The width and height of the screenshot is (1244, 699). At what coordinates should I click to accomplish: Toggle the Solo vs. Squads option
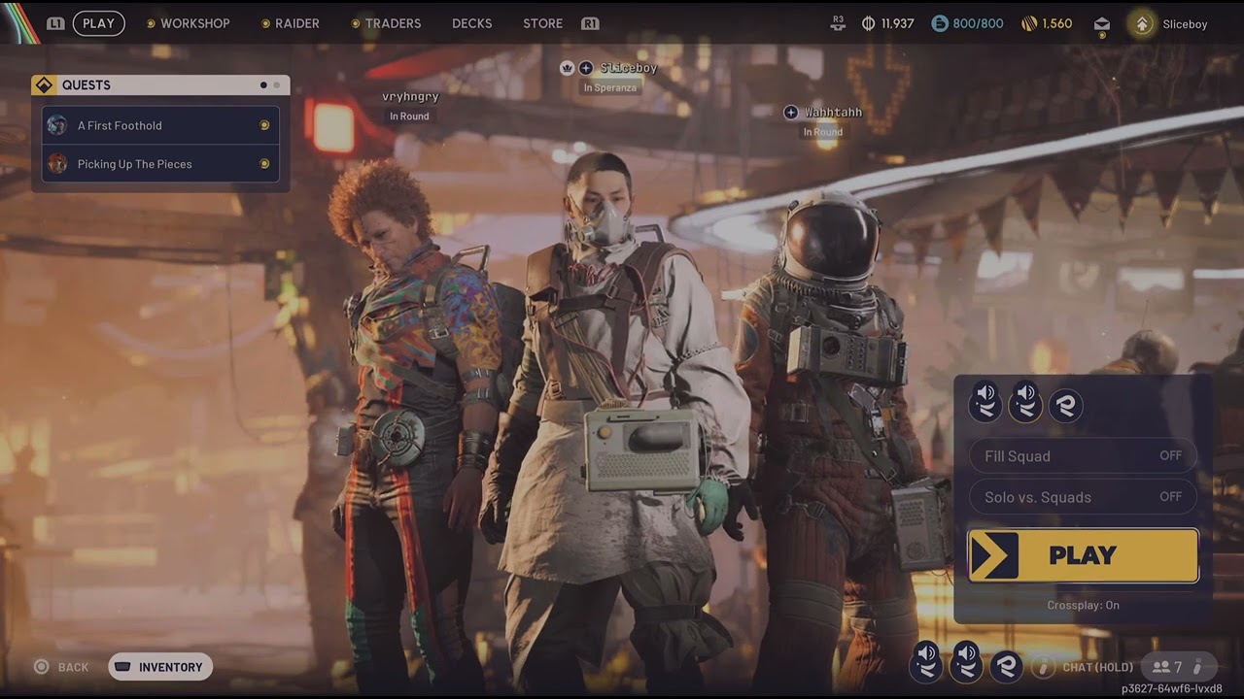click(x=1083, y=497)
